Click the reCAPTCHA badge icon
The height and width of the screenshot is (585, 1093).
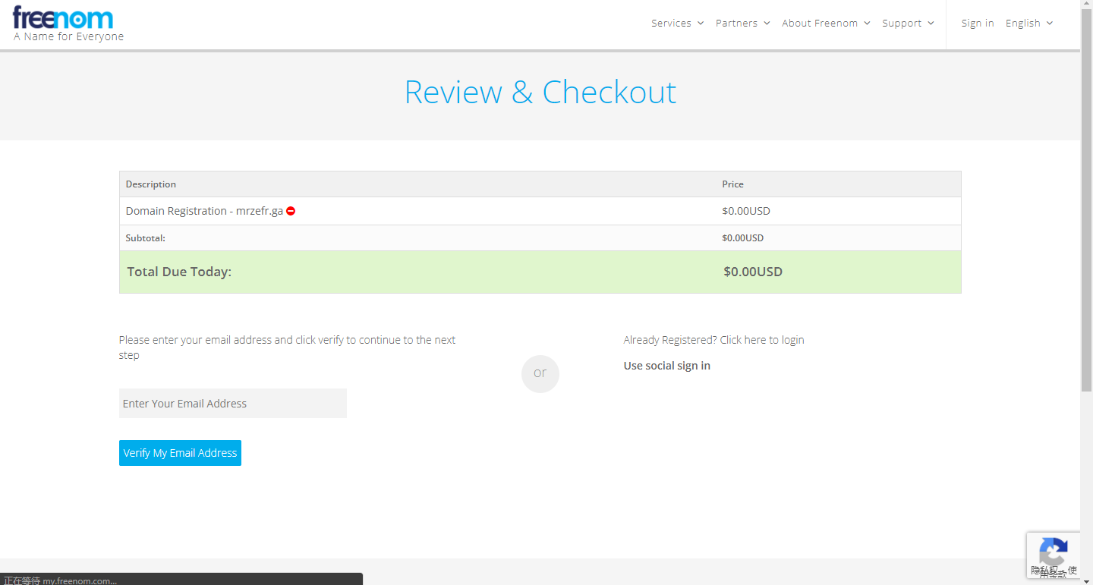(x=1053, y=550)
